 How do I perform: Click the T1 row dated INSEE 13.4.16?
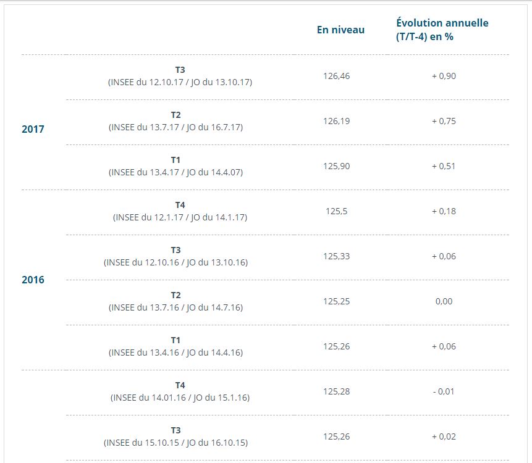176,346
